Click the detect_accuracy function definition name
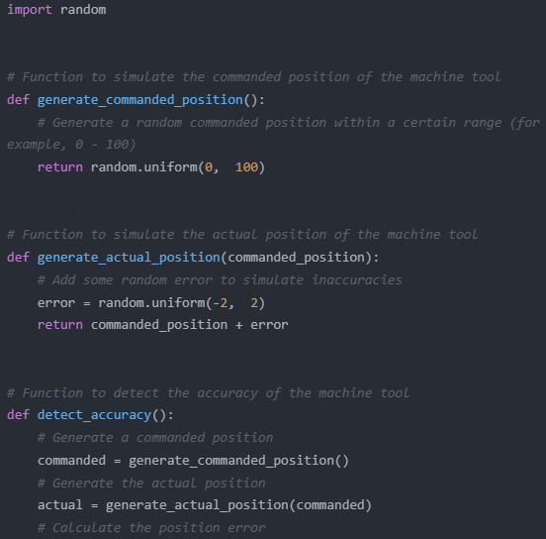This screenshot has height=539, width=546. click(x=94, y=415)
